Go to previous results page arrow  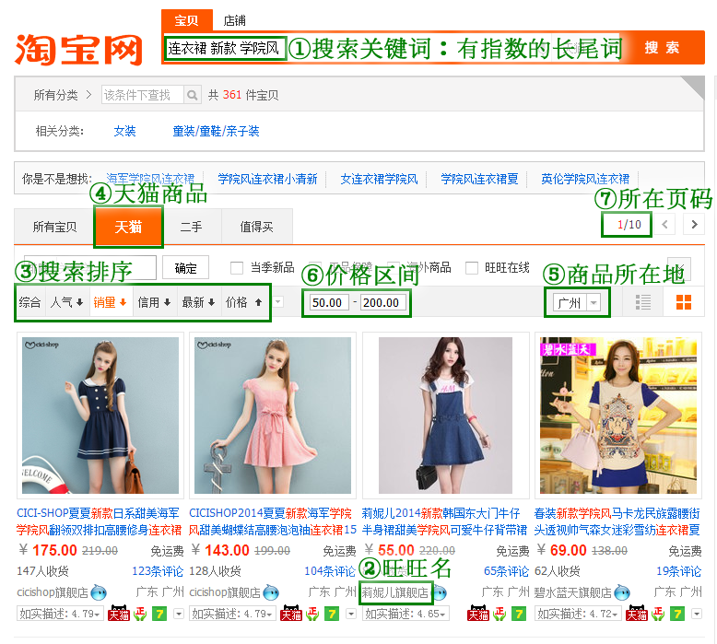(665, 224)
